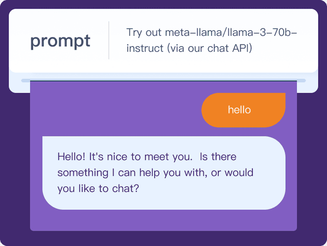Click the 'prompt' heading text
The width and height of the screenshot is (327, 246).
[x=60, y=41]
